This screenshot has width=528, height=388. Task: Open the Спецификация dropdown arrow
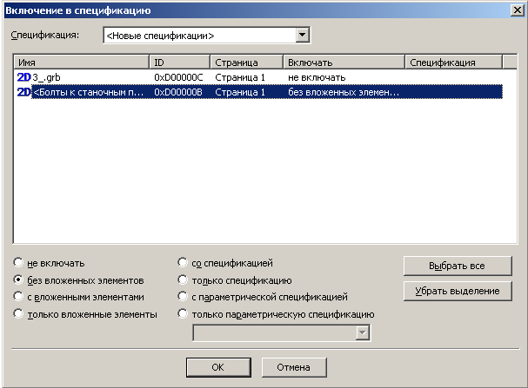[x=303, y=35]
